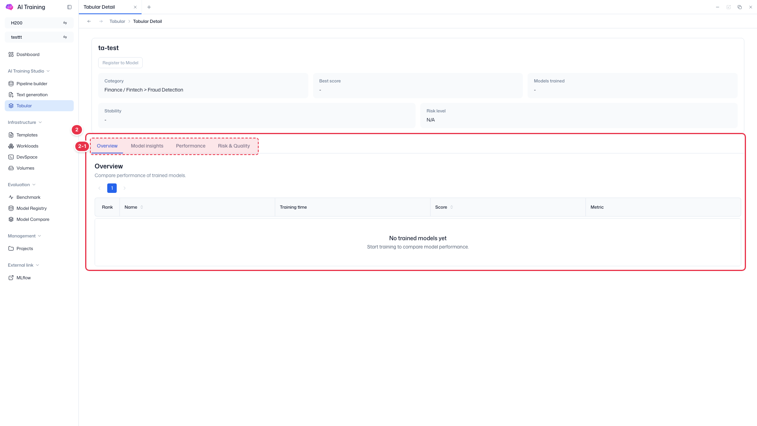Click the Register to Model button
The width and height of the screenshot is (757, 426).
[x=120, y=63]
